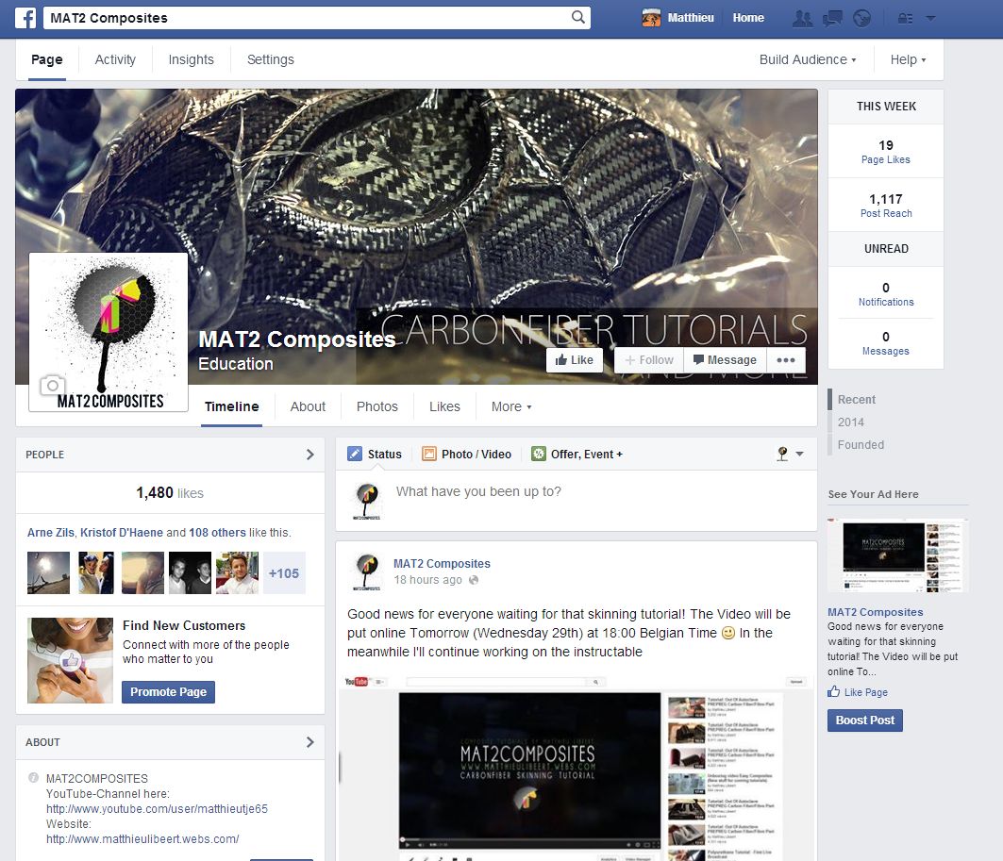Viewport: 1003px width, 861px height.
Task: Toggle fullscreen in the embedded YouTube player
Action: pyautogui.click(x=655, y=844)
